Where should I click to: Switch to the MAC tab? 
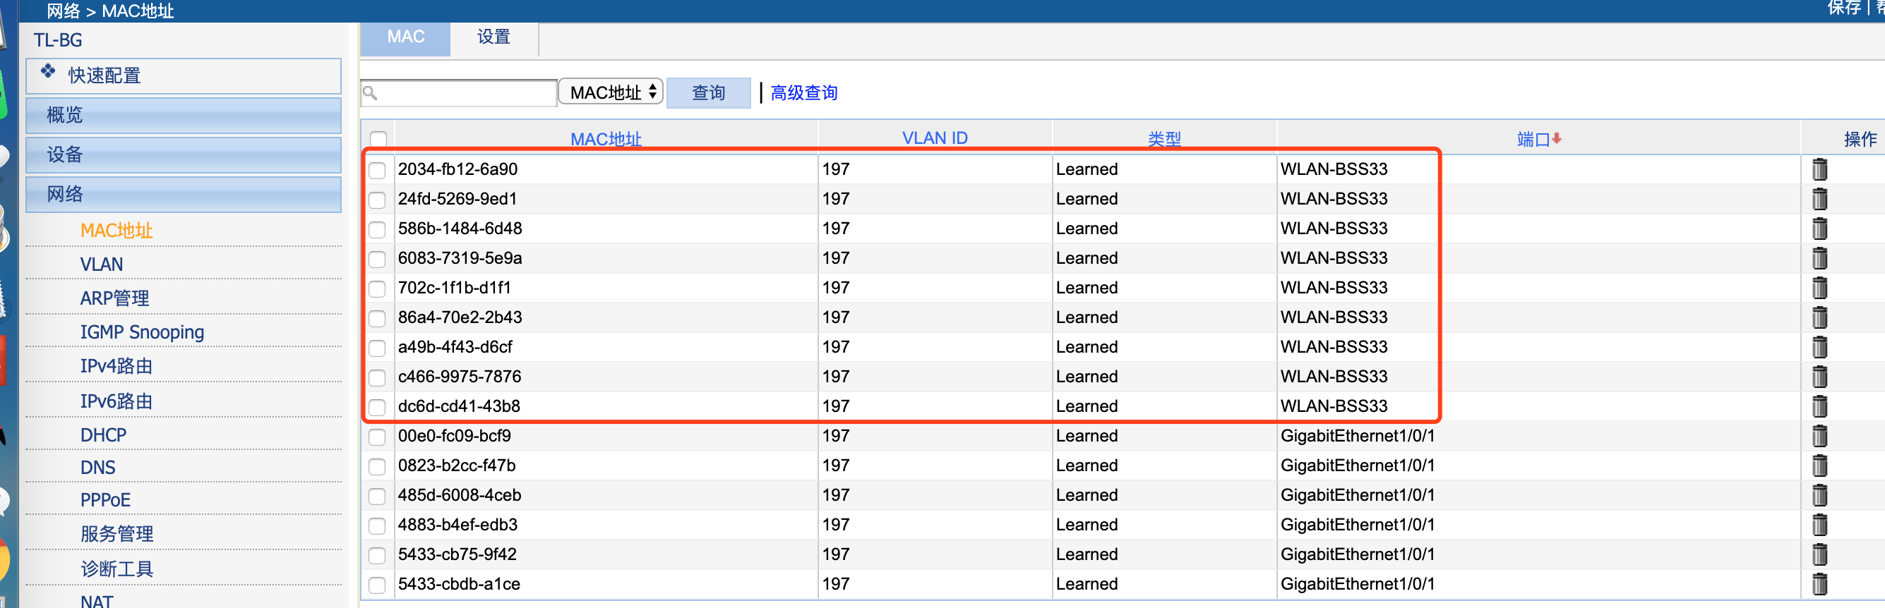coord(405,37)
